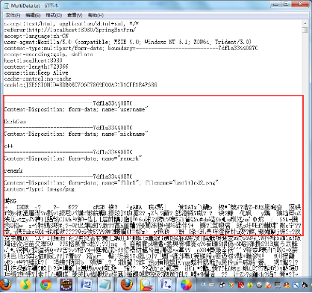312x293 pixels.
Task: Click the CH language indicator in tray
Action: click(x=203, y=284)
